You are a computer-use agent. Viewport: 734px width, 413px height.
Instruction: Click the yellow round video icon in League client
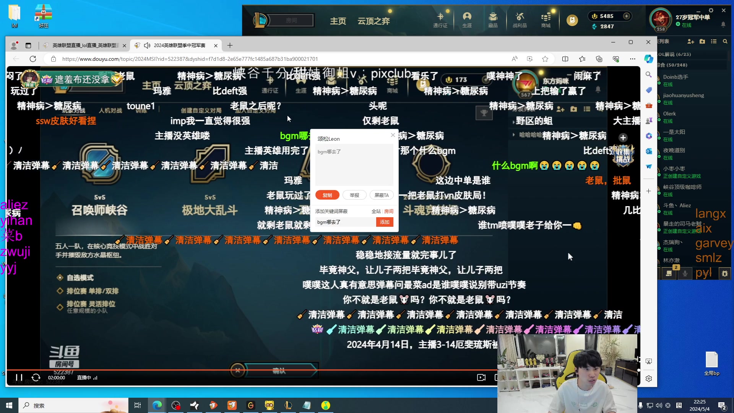click(572, 20)
